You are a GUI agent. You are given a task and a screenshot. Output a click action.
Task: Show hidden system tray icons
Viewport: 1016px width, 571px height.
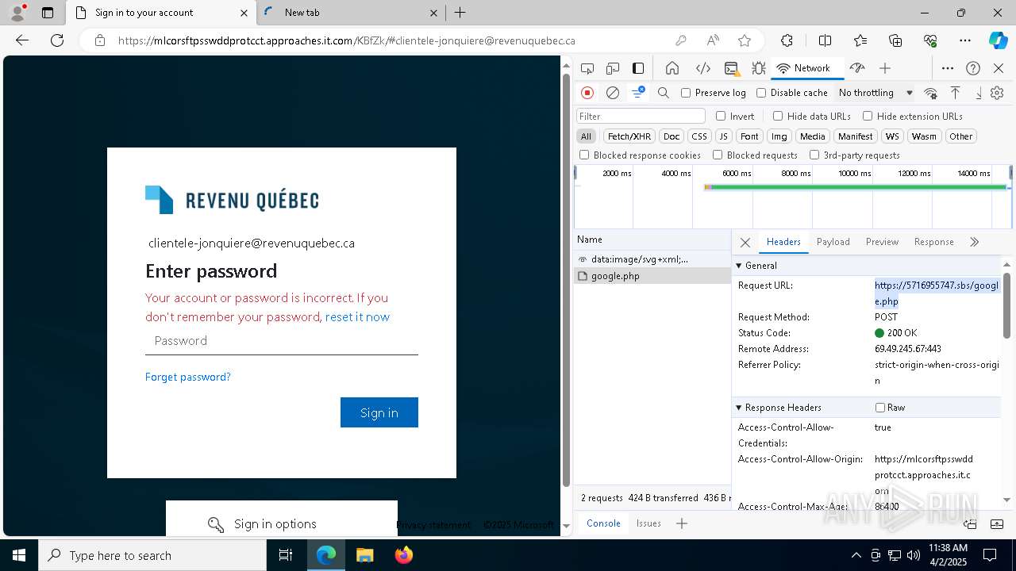tap(856, 555)
